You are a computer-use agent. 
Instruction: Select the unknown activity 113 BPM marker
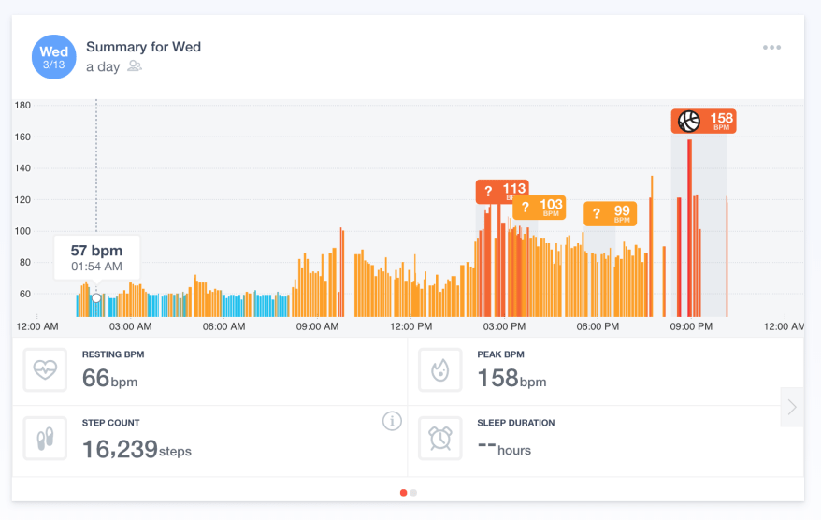click(502, 192)
